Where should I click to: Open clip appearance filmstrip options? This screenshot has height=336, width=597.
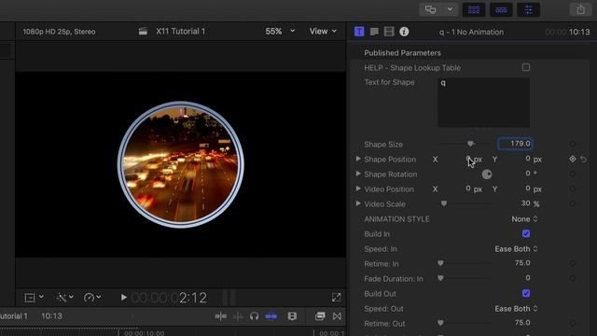(x=292, y=316)
